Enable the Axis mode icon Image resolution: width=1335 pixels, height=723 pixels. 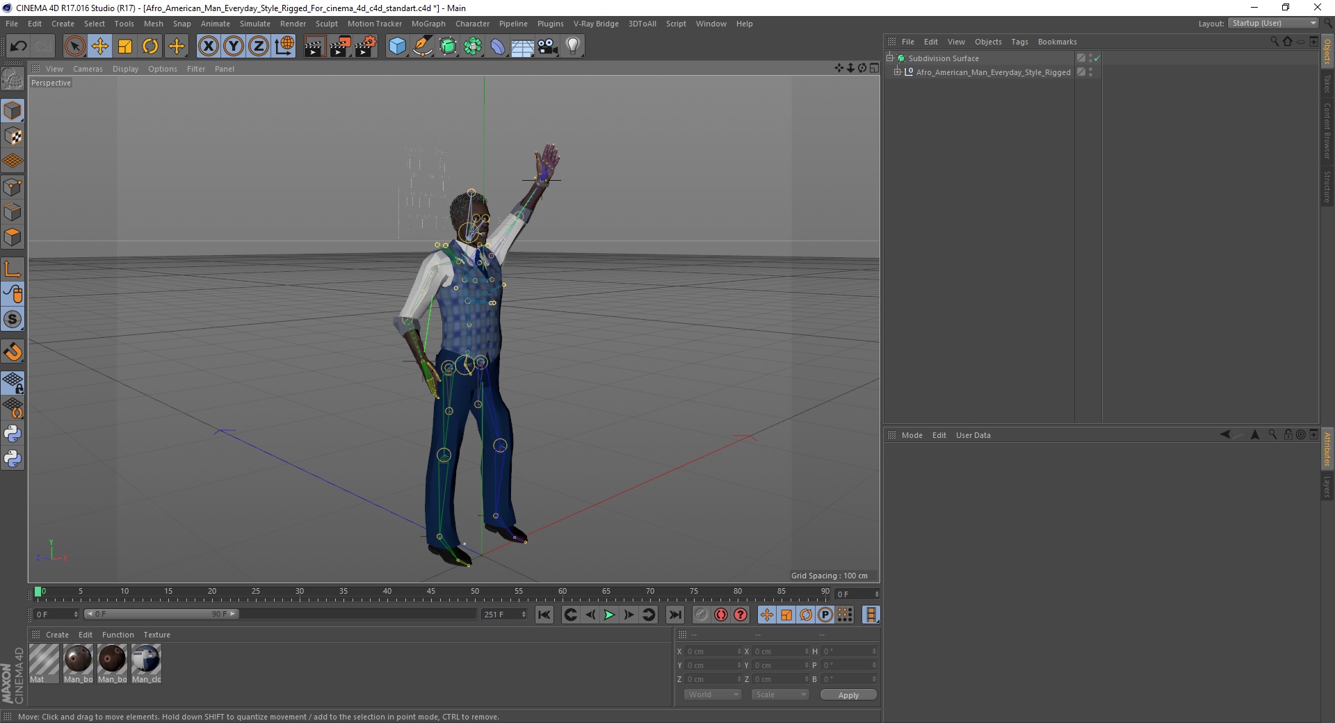pyautogui.click(x=13, y=269)
